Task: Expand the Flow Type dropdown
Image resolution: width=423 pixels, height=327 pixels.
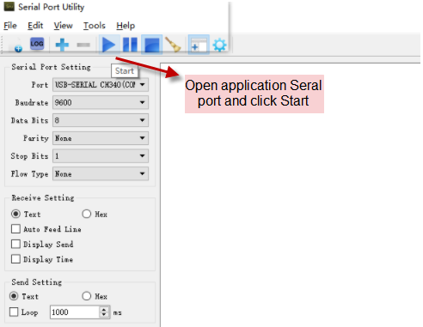Action: coord(101,174)
